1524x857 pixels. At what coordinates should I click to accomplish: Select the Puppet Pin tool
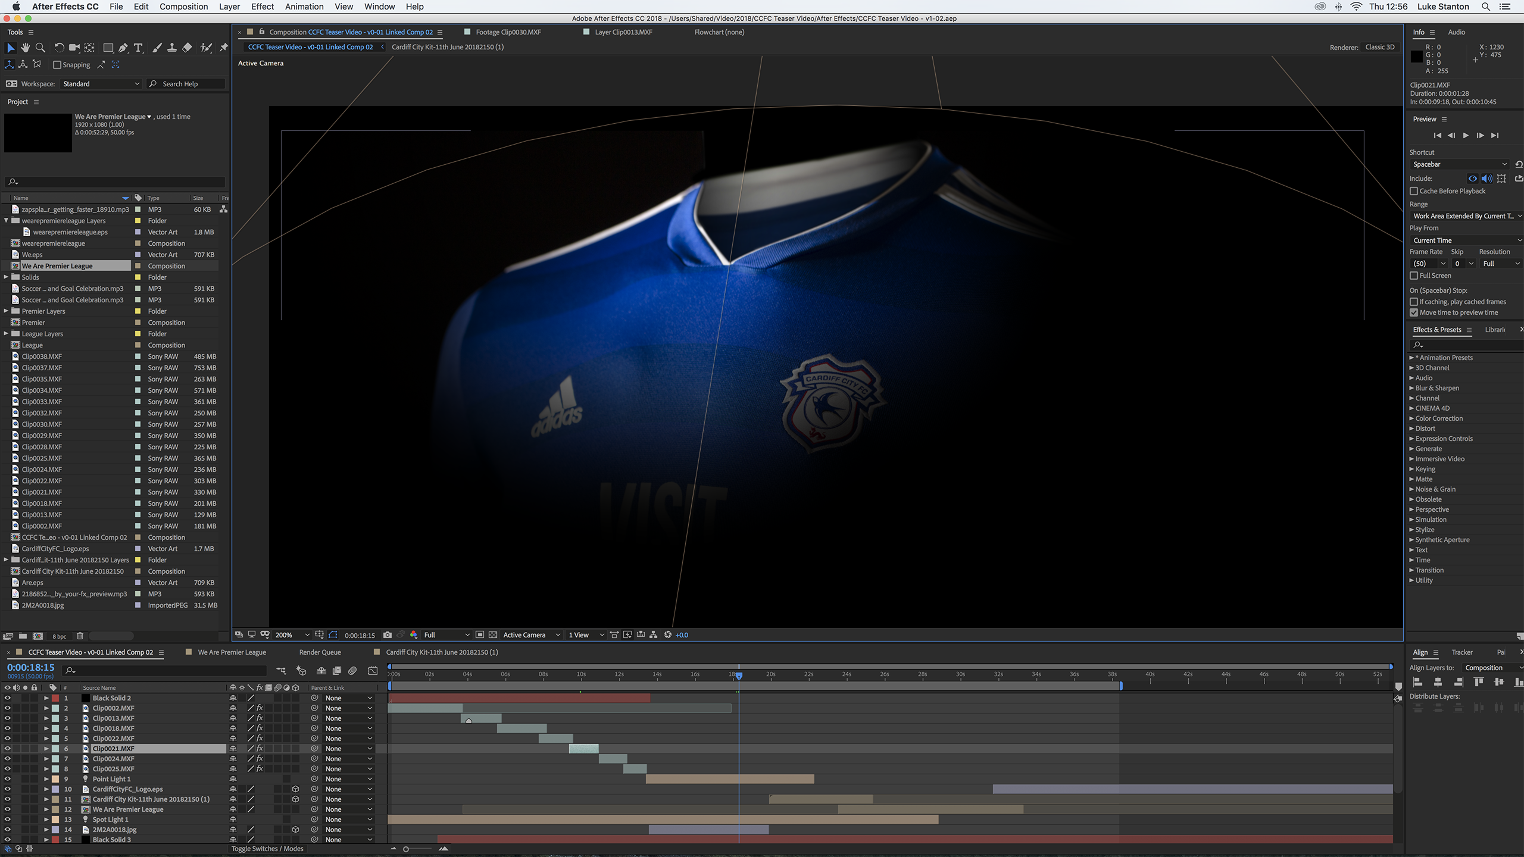pyautogui.click(x=223, y=48)
